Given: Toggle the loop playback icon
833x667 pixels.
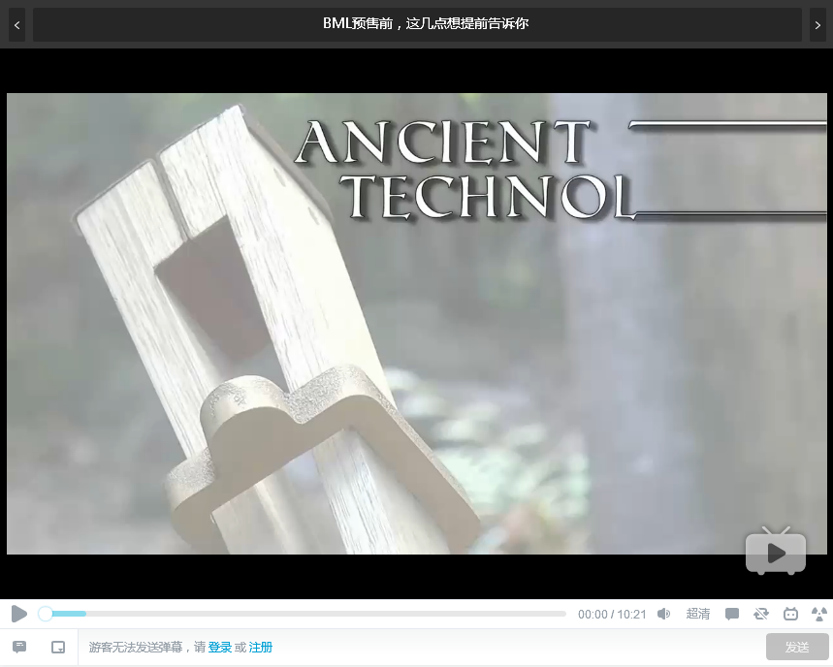Looking at the screenshot, I should click(761, 615).
